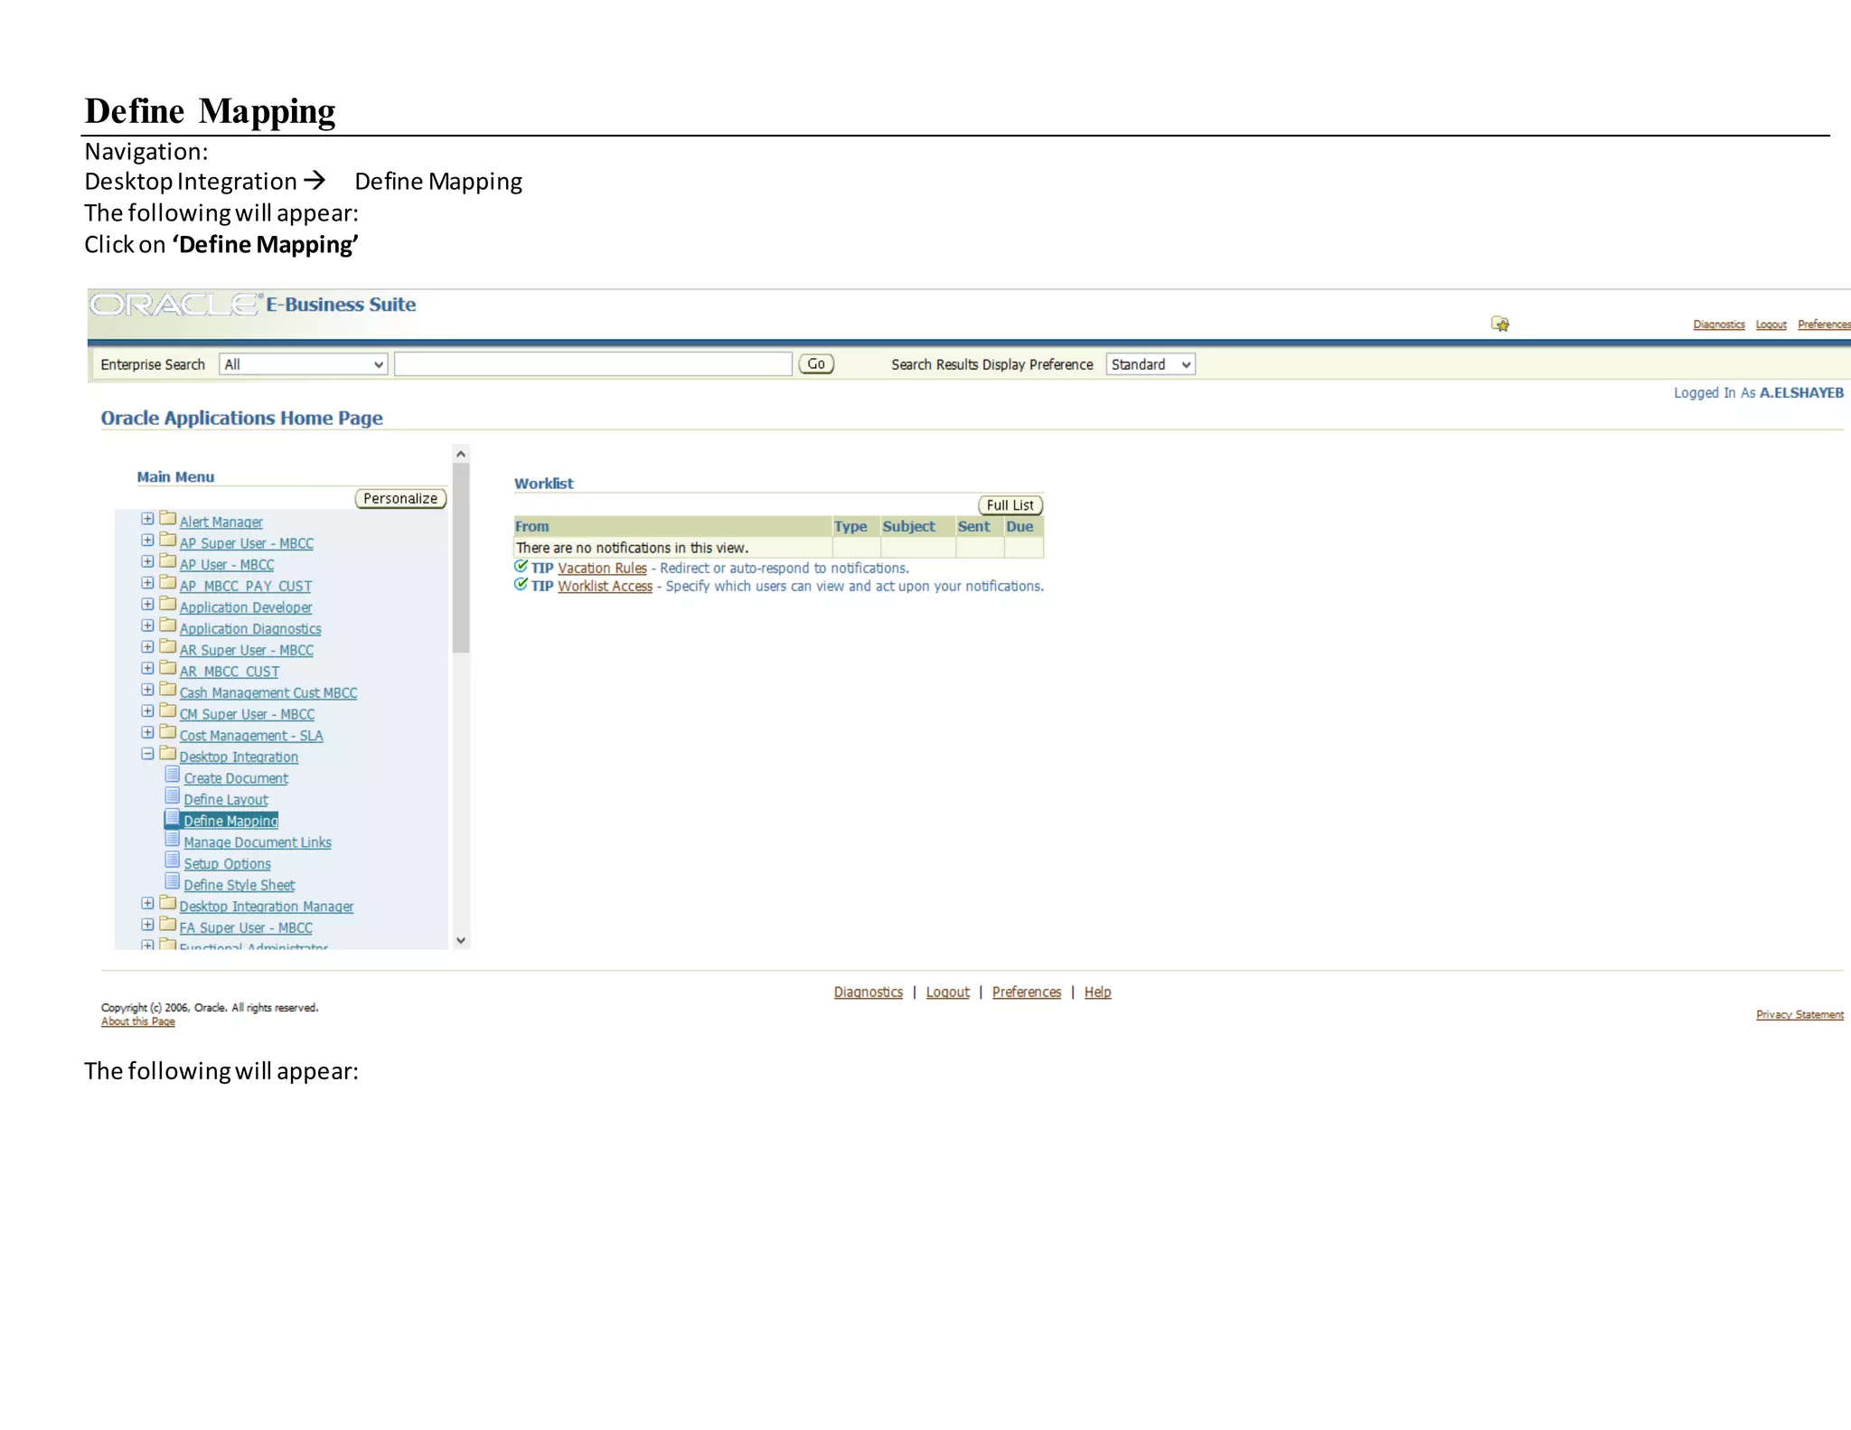This screenshot has height=1430, width=1851.
Task: Click the Main Menu scroll down arrow
Action: 461,941
